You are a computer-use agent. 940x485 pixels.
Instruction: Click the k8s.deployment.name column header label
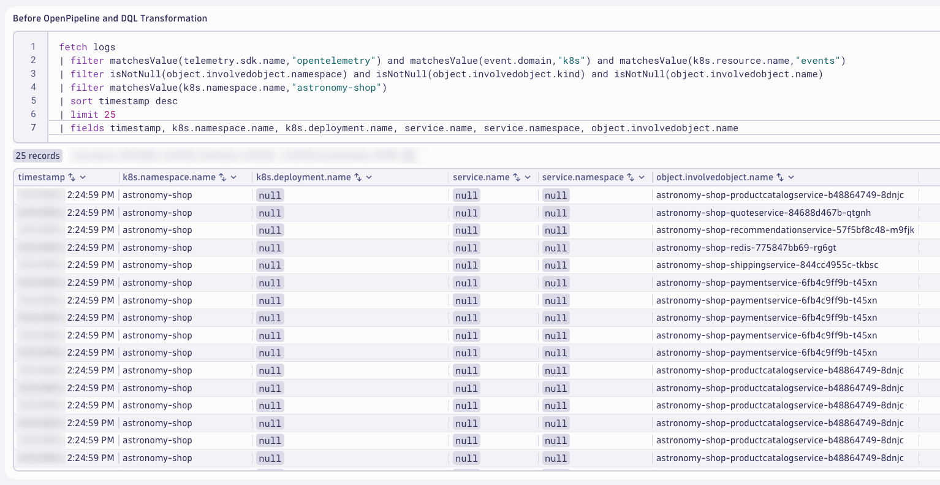click(x=304, y=177)
